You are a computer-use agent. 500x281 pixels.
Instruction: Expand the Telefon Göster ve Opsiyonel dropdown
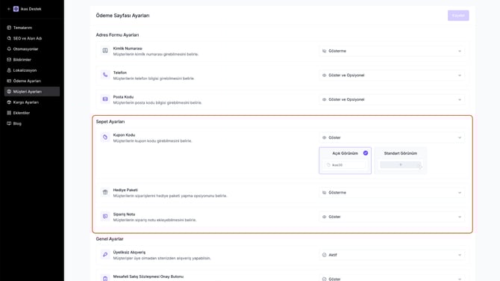(392, 75)
